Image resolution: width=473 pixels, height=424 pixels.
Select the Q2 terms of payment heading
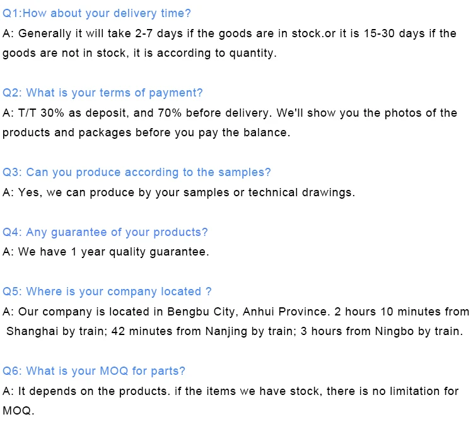[103, 93]
